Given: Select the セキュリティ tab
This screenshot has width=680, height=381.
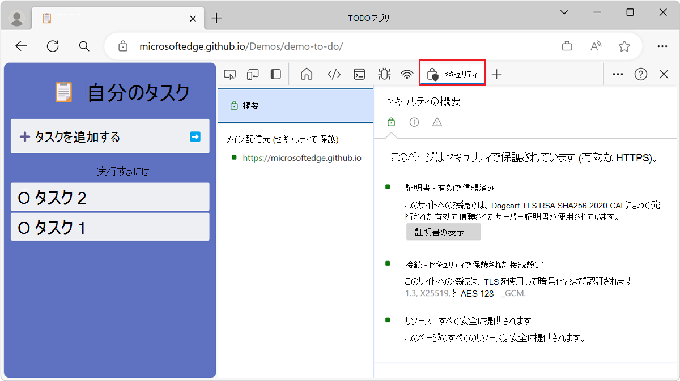Looking at the screenshot, I should pos(452,74).
